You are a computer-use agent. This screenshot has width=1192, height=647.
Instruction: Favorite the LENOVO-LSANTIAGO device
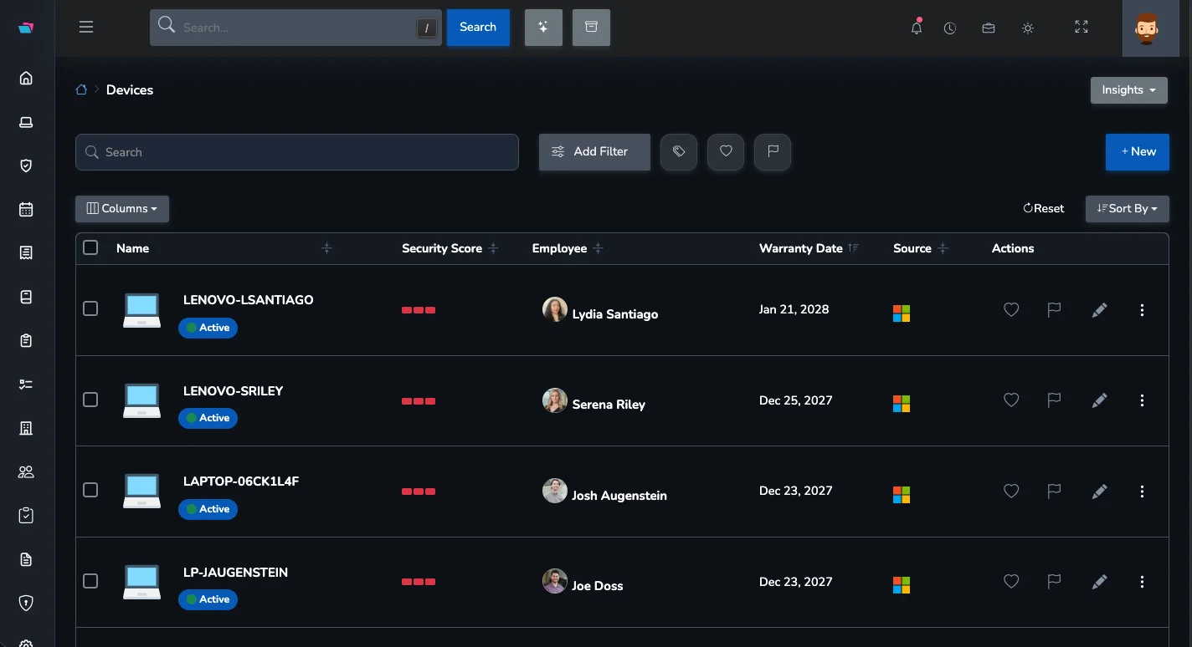(1011, 310)
